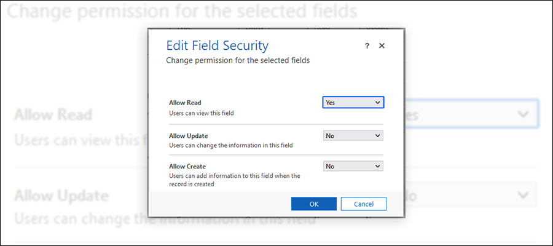Click the Cancel button
The image size is (553, 246).
pos(363,204)
